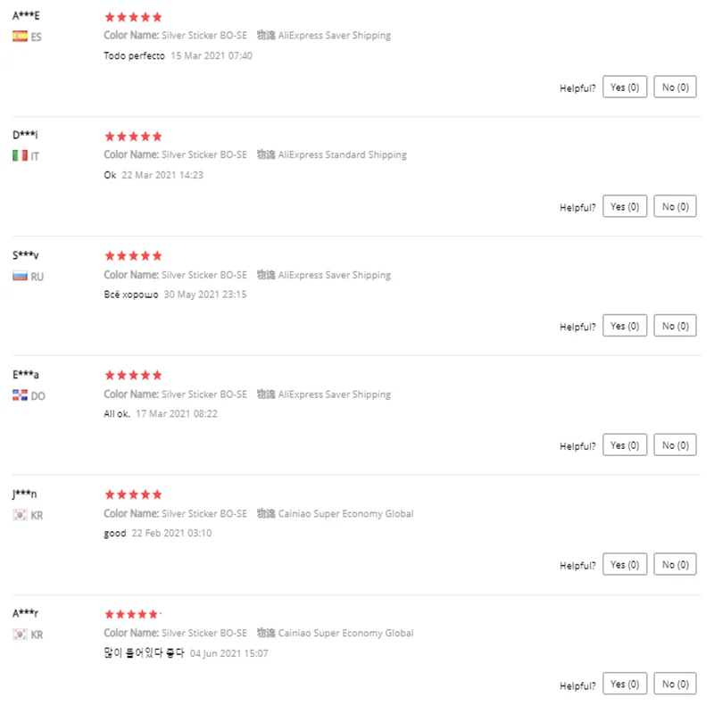Screen dimensions: 714x714
Task: Click the 'Всё хорошо' review text
Action: pyautogui.click(x=131, y=295)
